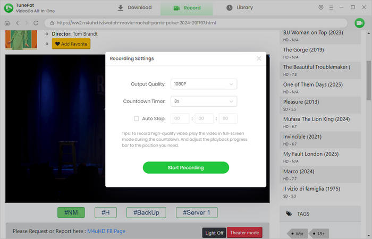Open BJJ Woman on Top (2023)
The width and height of the screenshot is (372, 239).
tap(313, 33)
